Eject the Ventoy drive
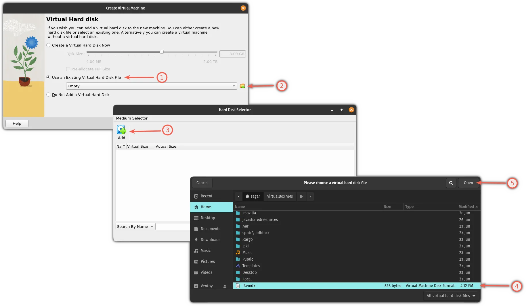Image resolution: width=526 pixels, height=306 pixels. point(225,286)
